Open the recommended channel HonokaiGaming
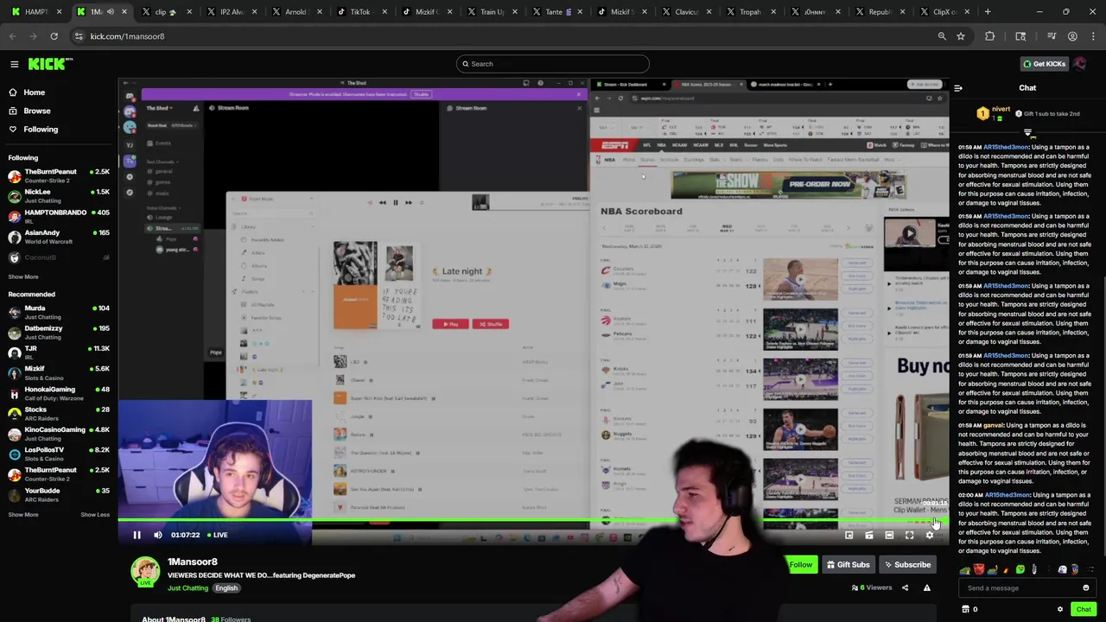This screenshot has height=622, width=1106. point(59,393)
